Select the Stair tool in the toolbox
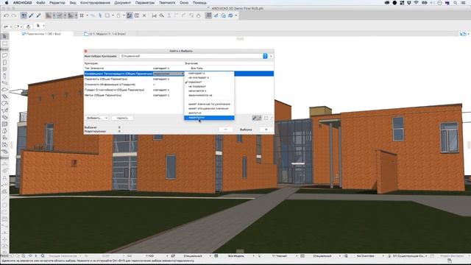Viewport: 471px width, 265px height. 4,96
